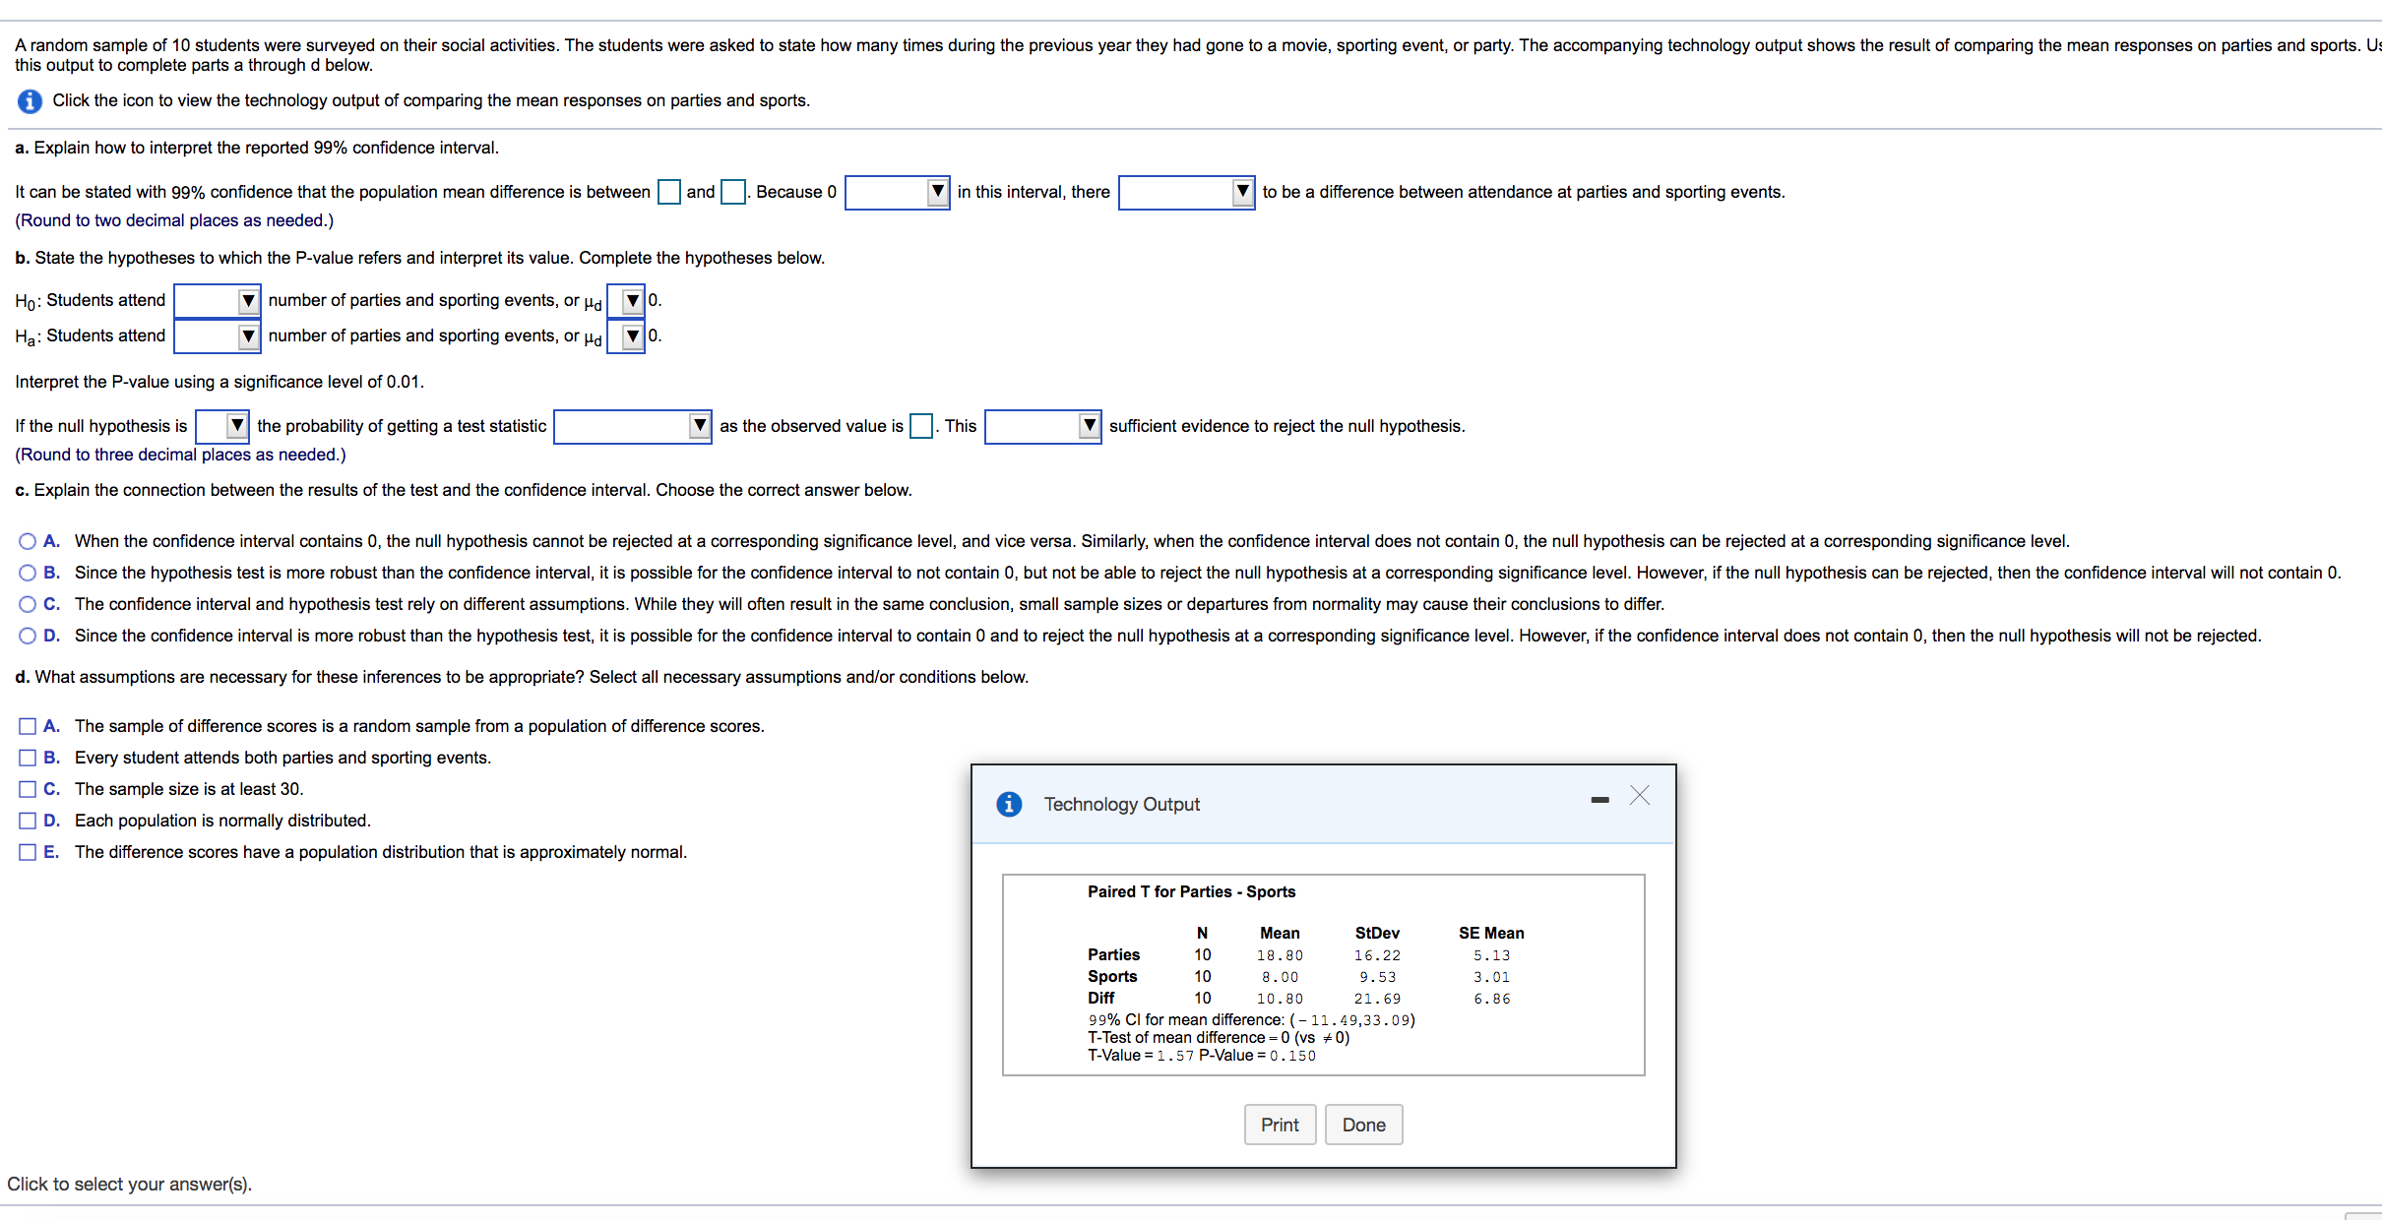Viewport: 2382px width, 1220px height.
Task: Open the Ha μd comparison operator dropdown
Action: click(626, 336)
